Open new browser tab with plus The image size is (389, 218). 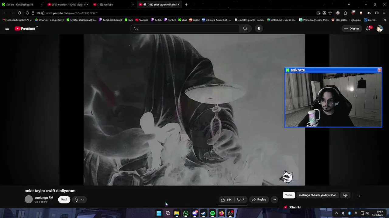tap(186, 5)
